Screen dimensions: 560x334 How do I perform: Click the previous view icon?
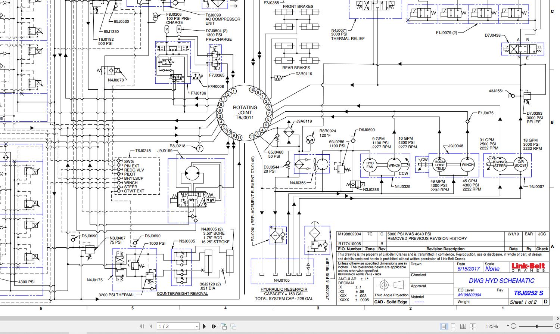[224, 326]
